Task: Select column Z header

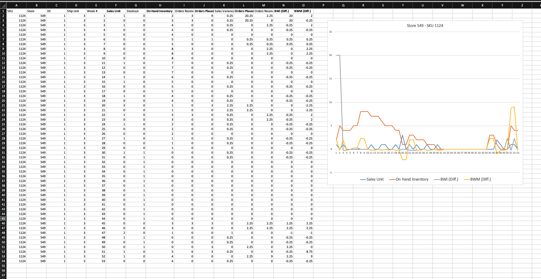Action: coord(522,5)
